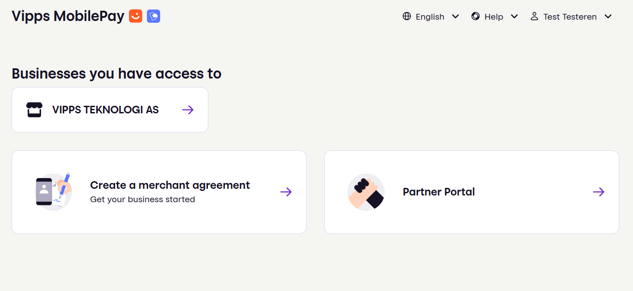Click the orange Vipps smiley logo icon
Screen dimensions: 633x291
click(136, 17)
